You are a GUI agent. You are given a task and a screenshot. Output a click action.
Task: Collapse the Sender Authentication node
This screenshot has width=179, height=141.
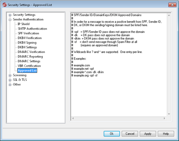pyautogui.click(x=10, y=20)
